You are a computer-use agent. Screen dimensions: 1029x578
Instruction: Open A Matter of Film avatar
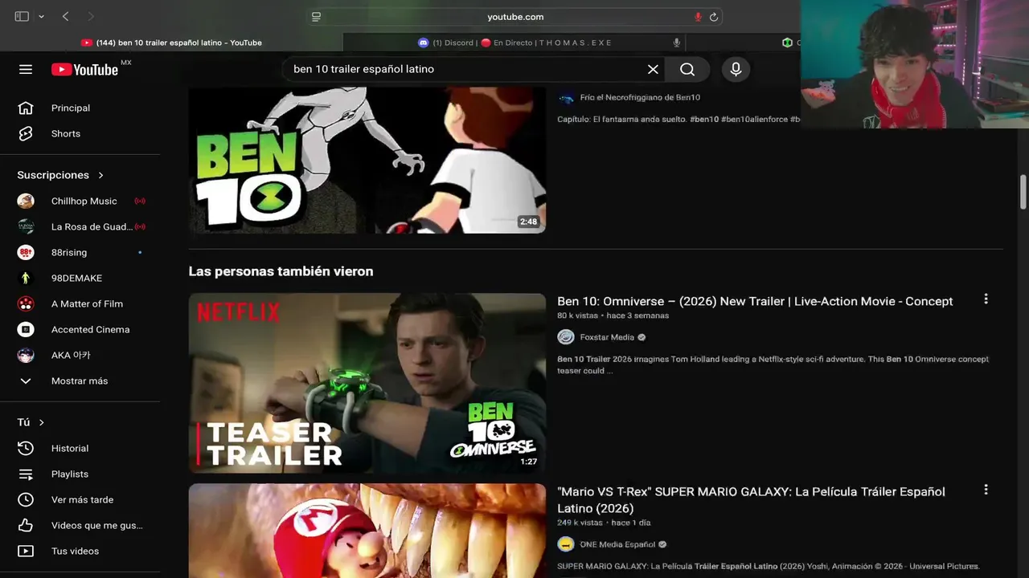[x=26, y=303]
